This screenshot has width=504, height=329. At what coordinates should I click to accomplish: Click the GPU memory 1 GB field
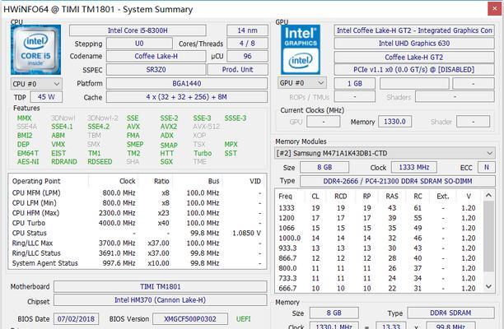pyautogui.click(x=355, y=83)
